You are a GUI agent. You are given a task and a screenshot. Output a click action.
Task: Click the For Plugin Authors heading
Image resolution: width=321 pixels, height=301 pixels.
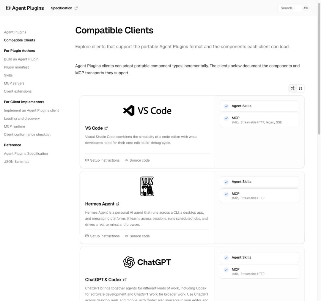pos(19,51)
